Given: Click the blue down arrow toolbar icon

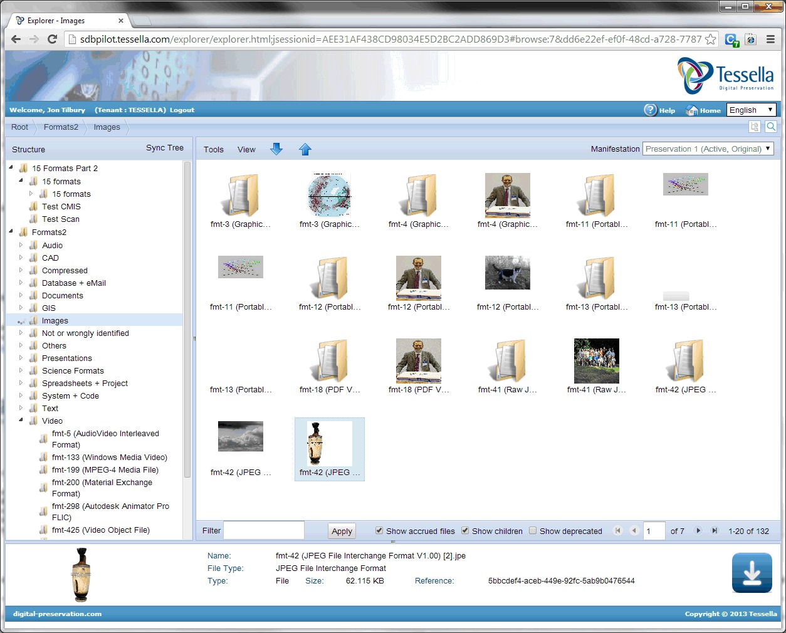Looking at the screenshot, I should (x=276, y=149).
